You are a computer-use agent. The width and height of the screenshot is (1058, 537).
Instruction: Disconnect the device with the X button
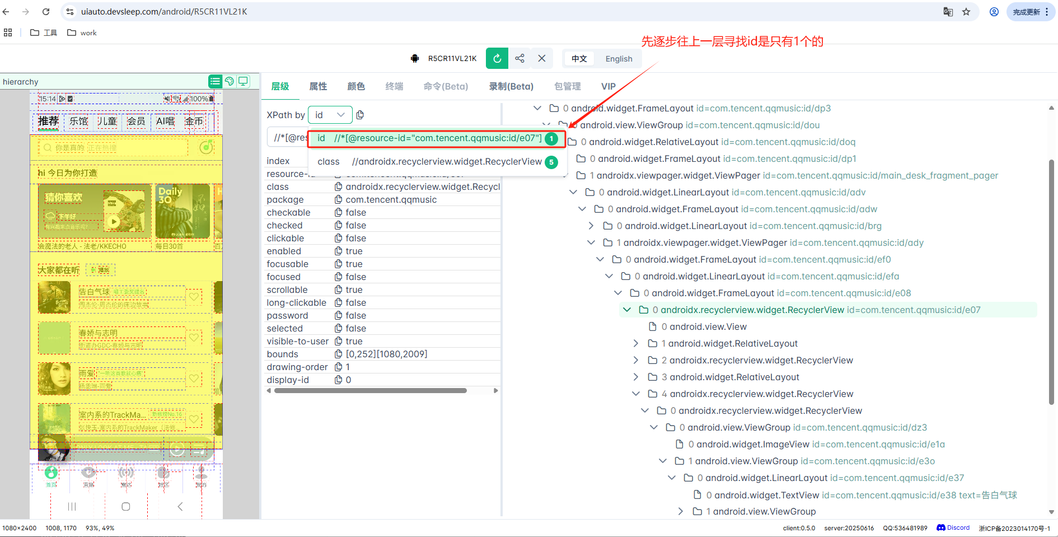click(x=541, y=58)
